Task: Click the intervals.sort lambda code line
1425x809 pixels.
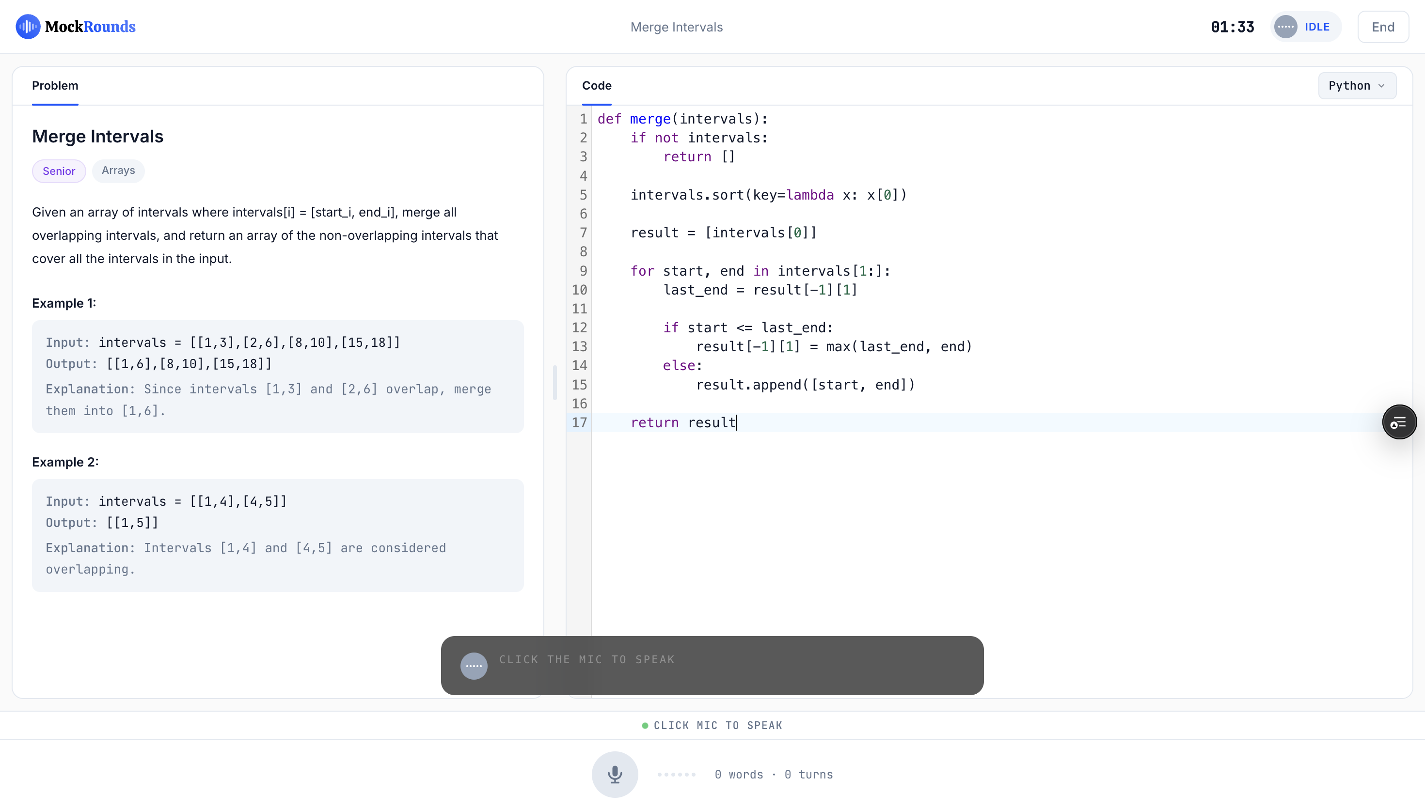Action: 769,195
